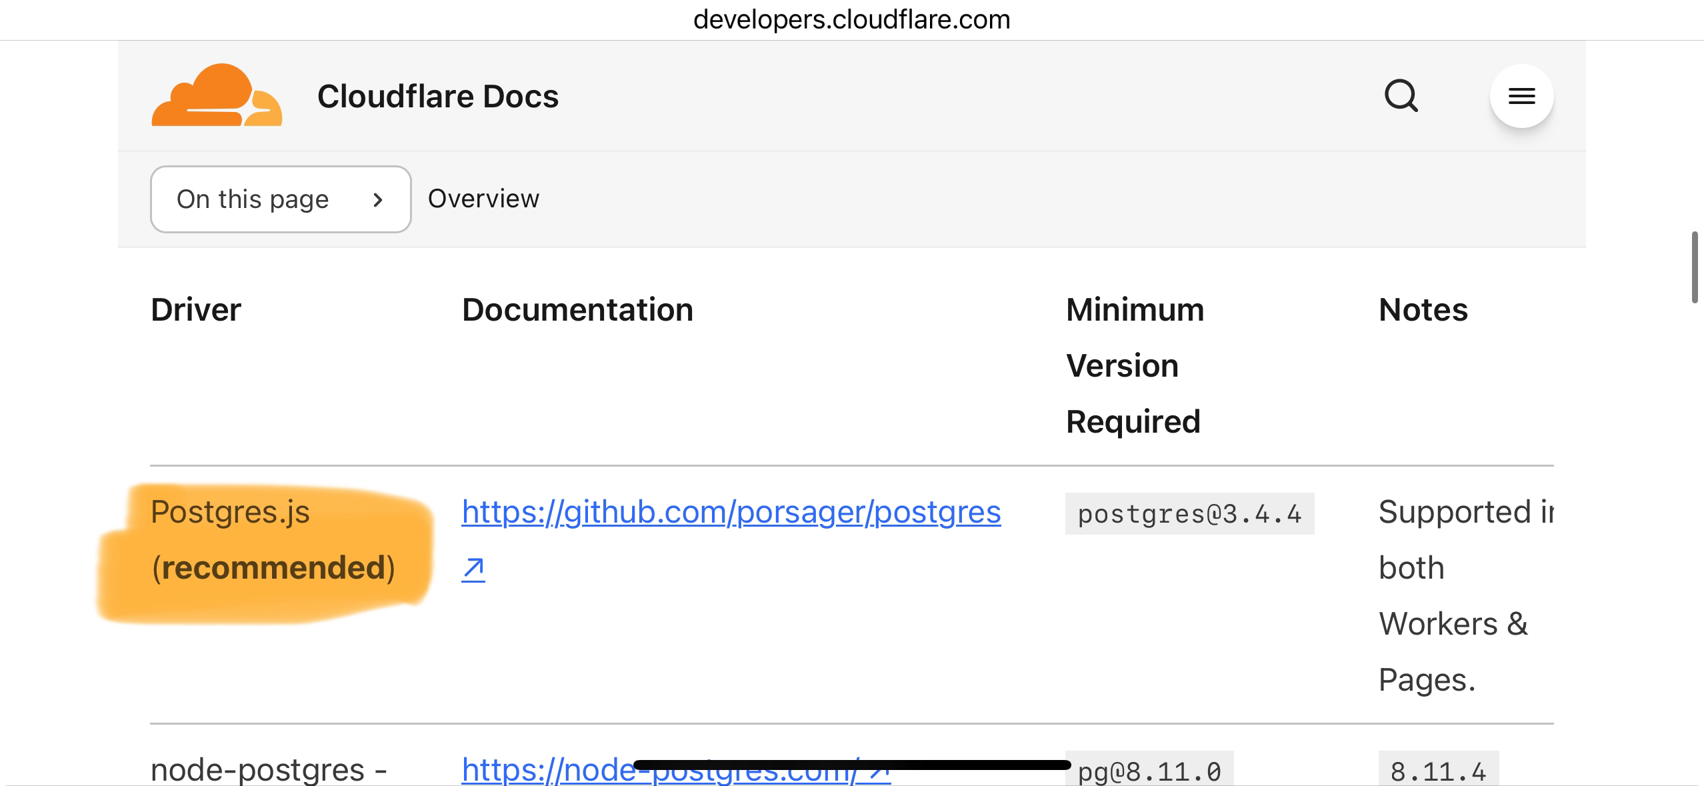
Task: Click external arrow beside the node-postgres link
Action: coord(880,773)
